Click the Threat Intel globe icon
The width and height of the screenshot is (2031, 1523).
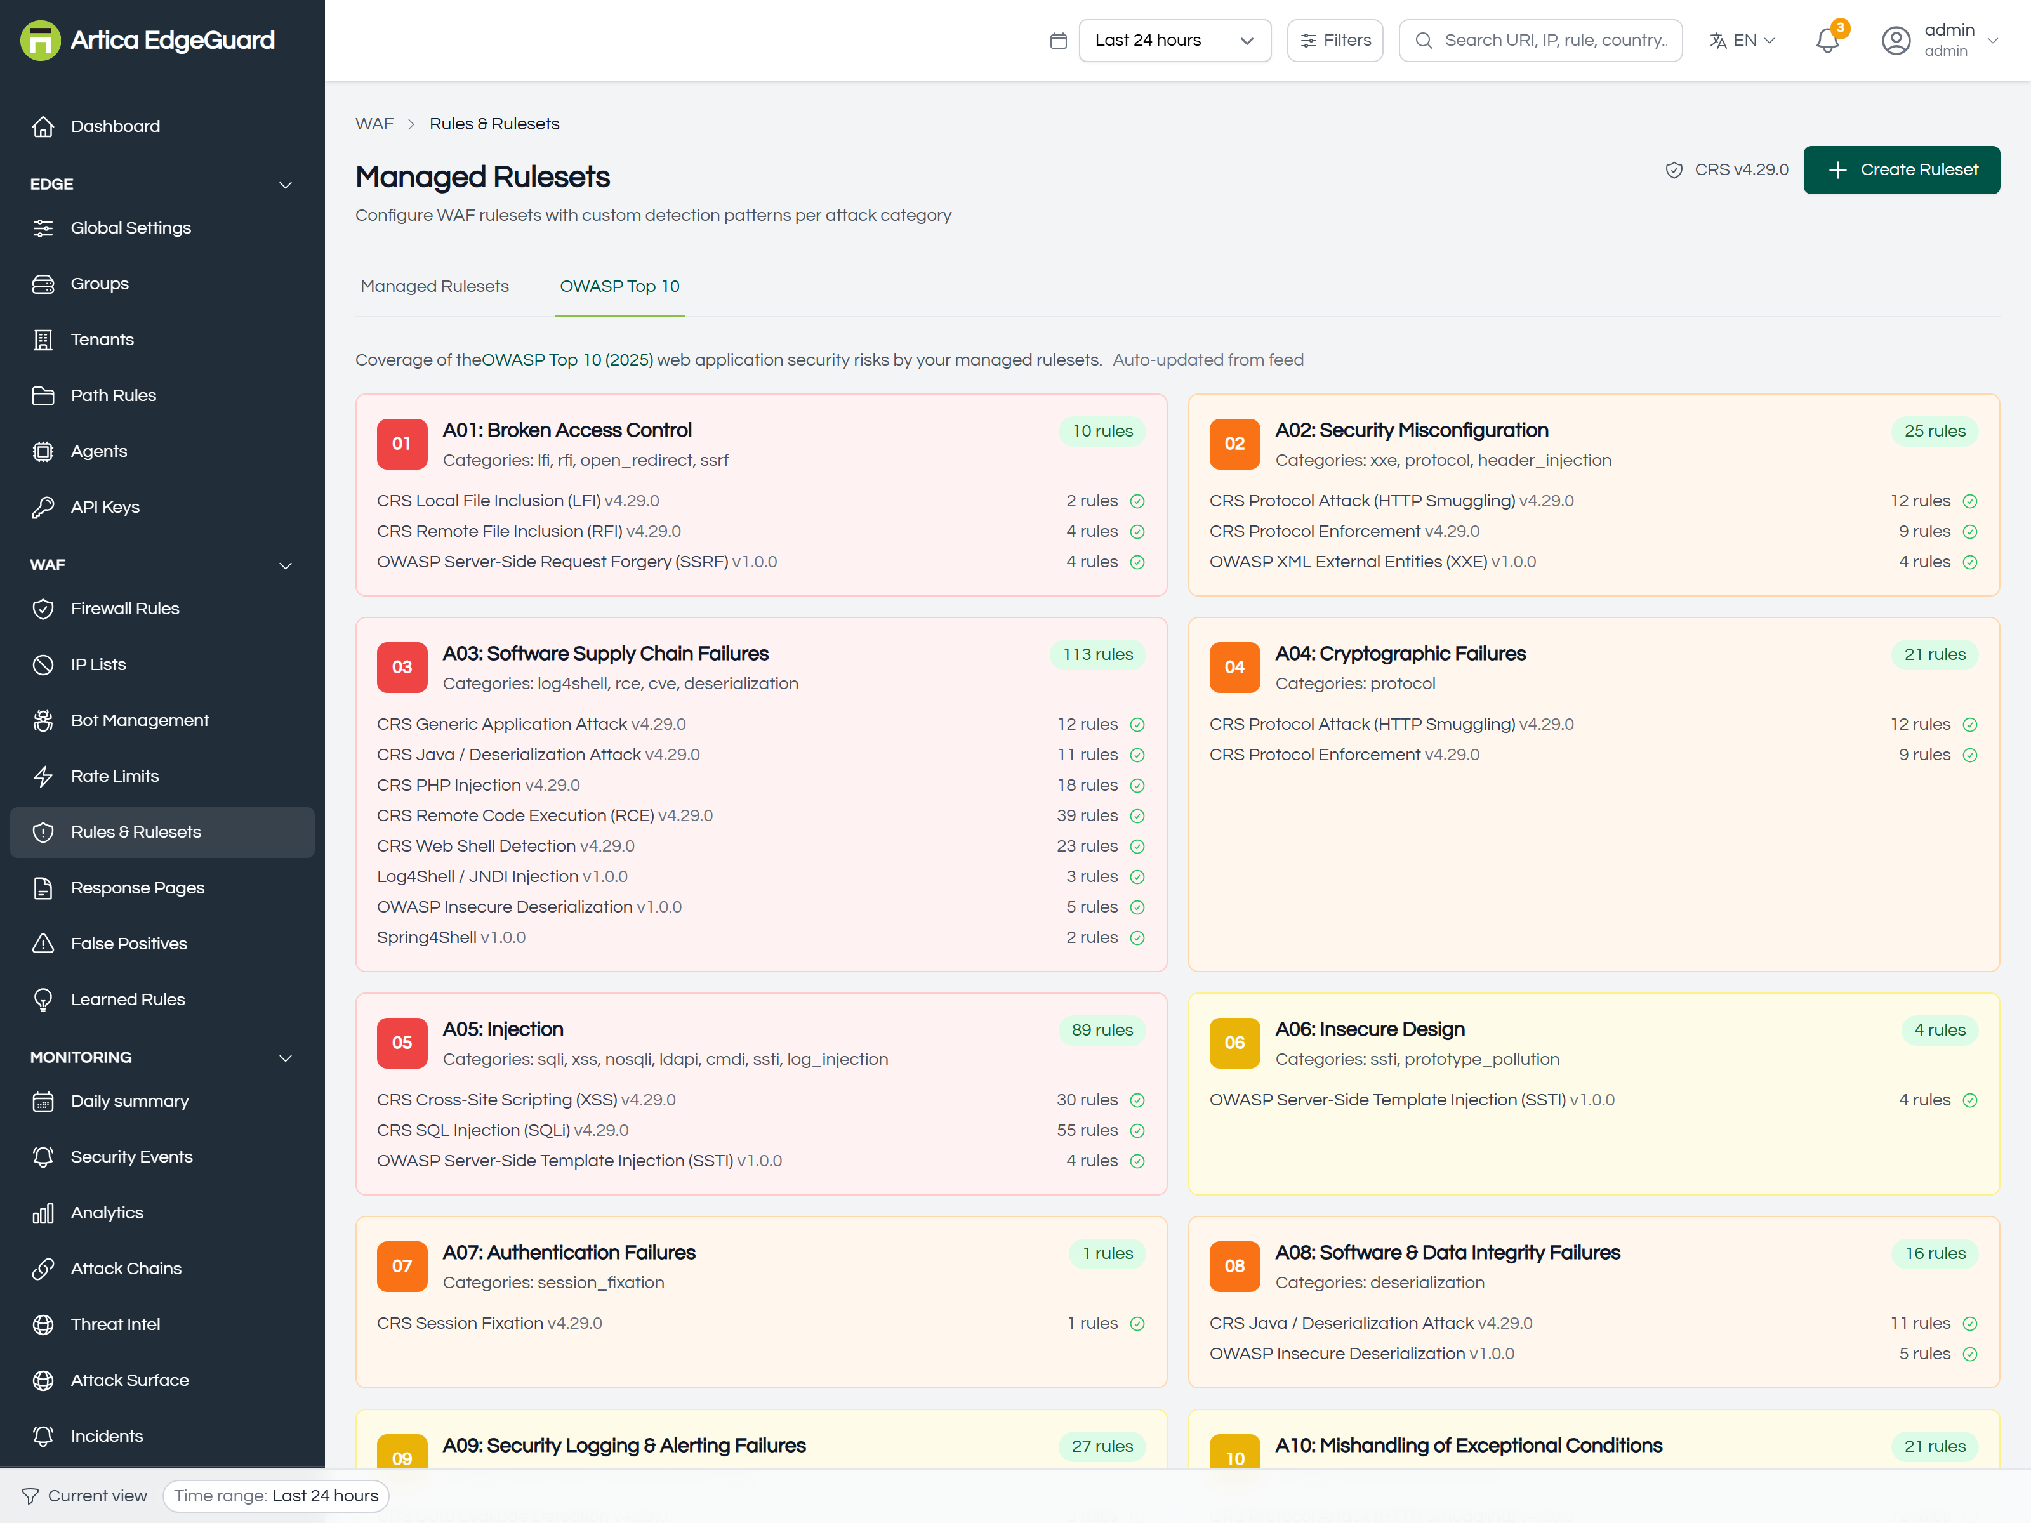tap(43, 1325)
